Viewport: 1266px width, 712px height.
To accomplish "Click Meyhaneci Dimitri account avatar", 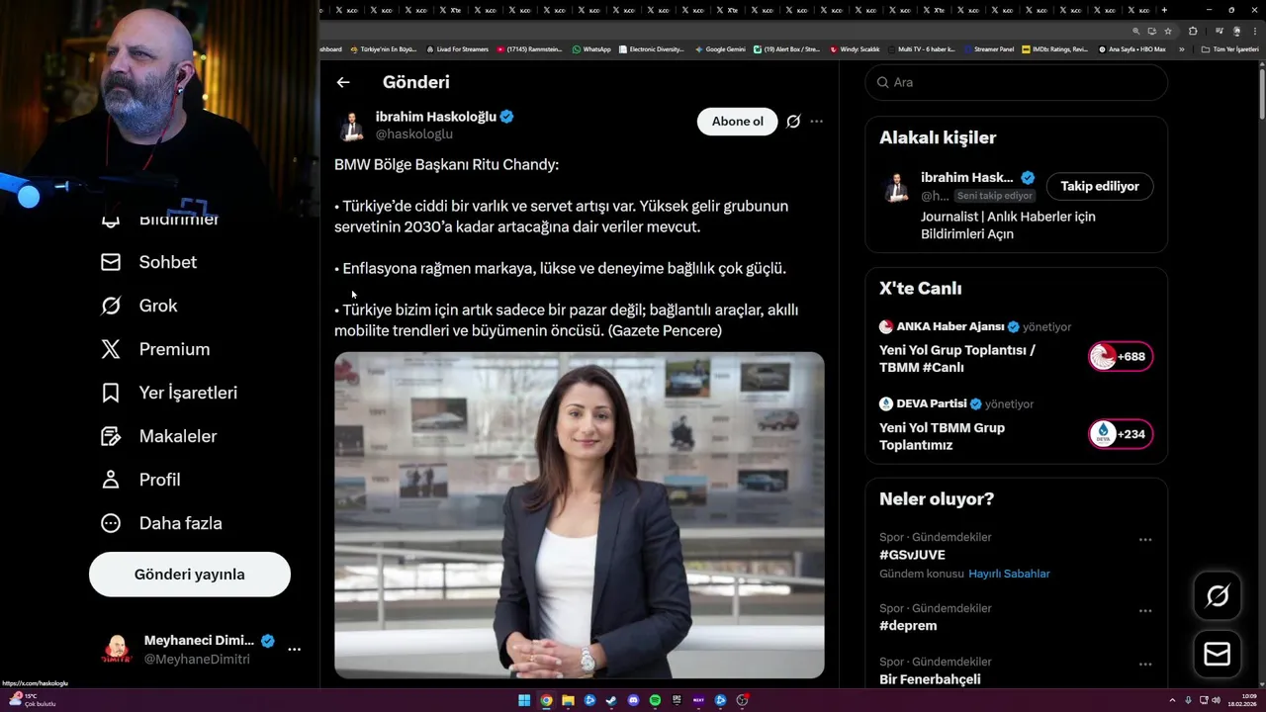I will point(117,650).
